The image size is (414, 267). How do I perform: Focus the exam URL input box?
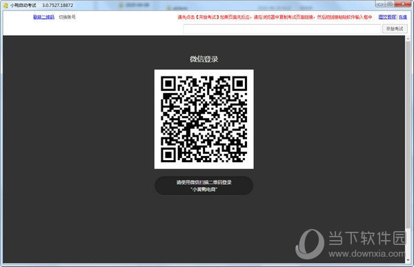(282, 29)
